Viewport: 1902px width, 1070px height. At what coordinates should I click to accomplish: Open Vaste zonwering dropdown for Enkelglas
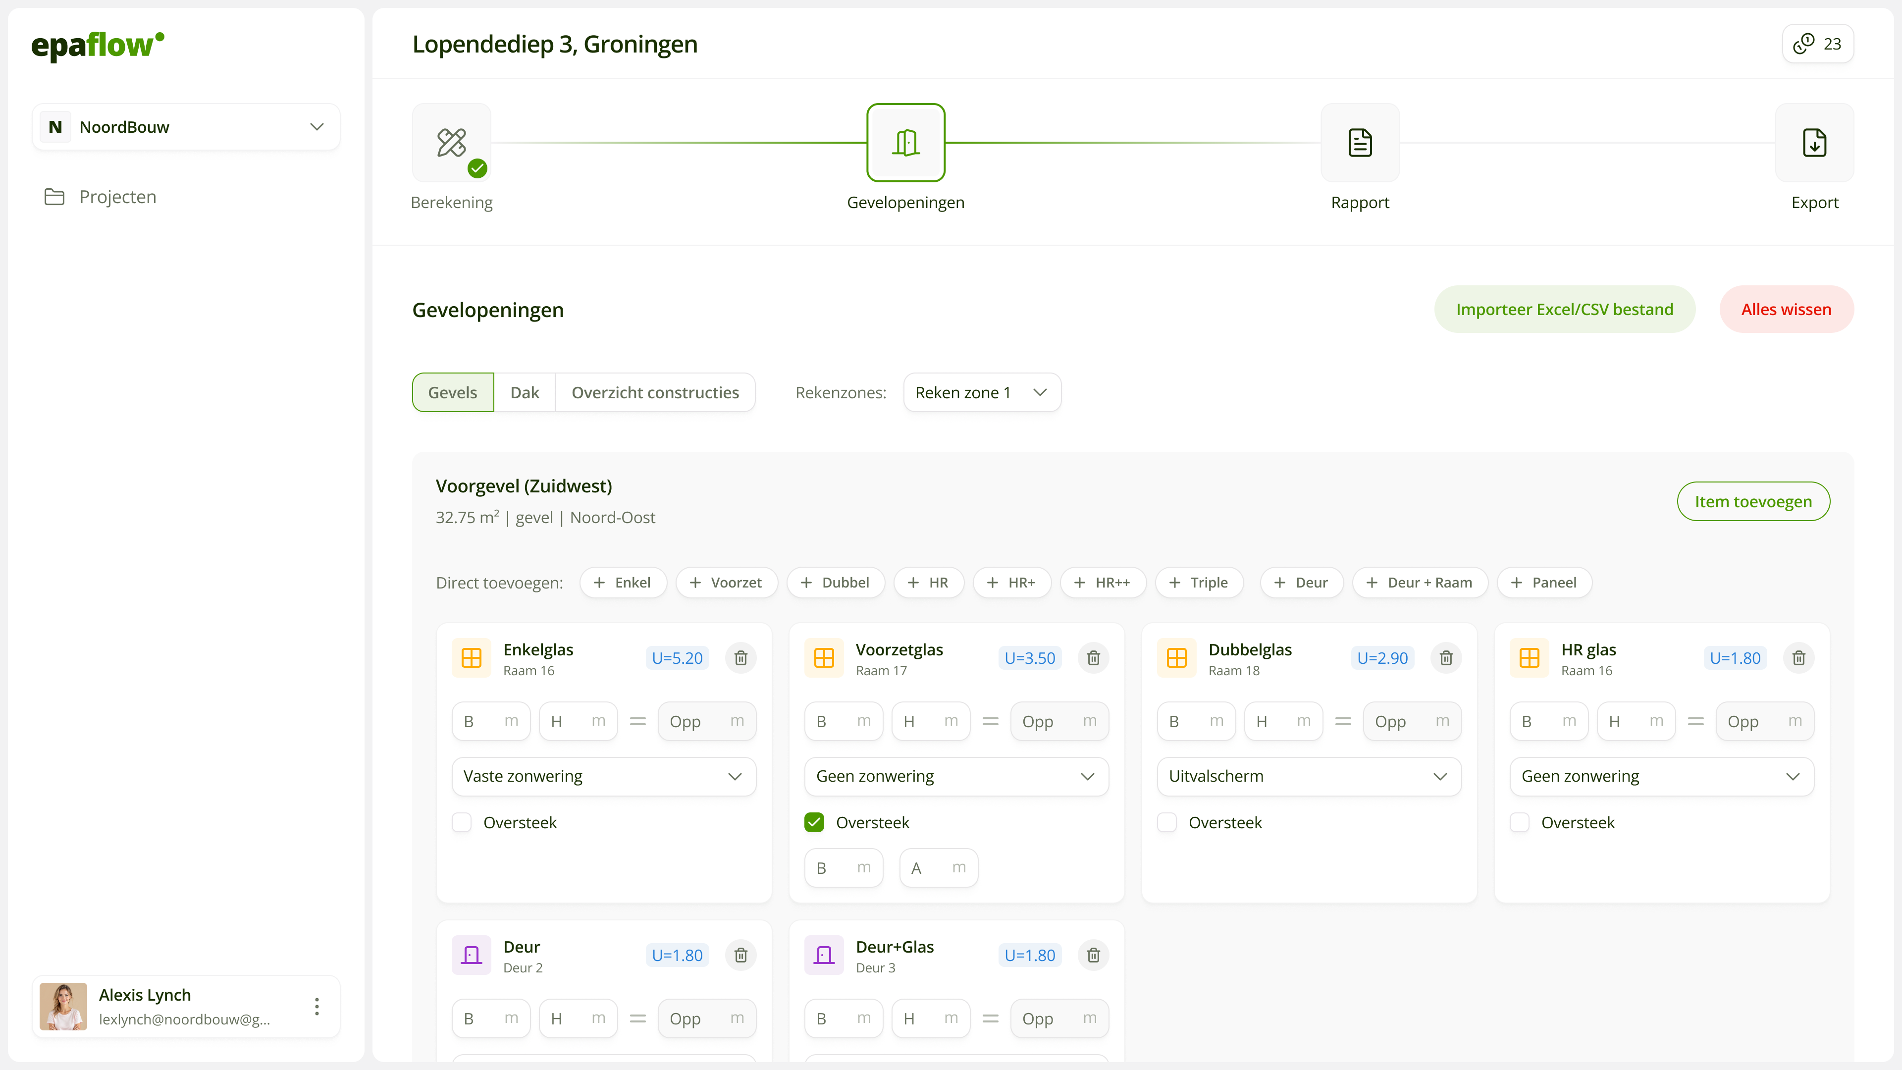point(604,776)
